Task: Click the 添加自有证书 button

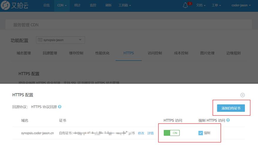Action: [x=231, y=108]
